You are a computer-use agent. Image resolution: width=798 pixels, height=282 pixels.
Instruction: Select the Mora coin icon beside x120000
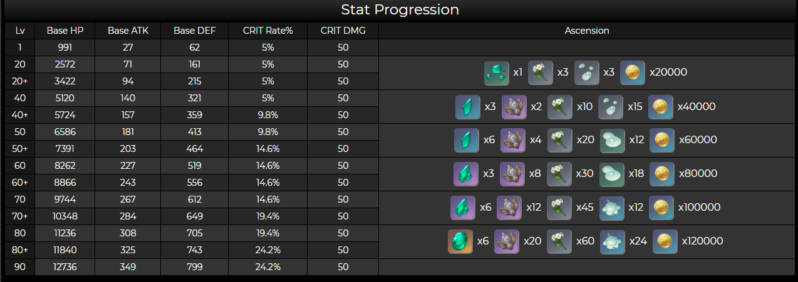click(665, 241)
